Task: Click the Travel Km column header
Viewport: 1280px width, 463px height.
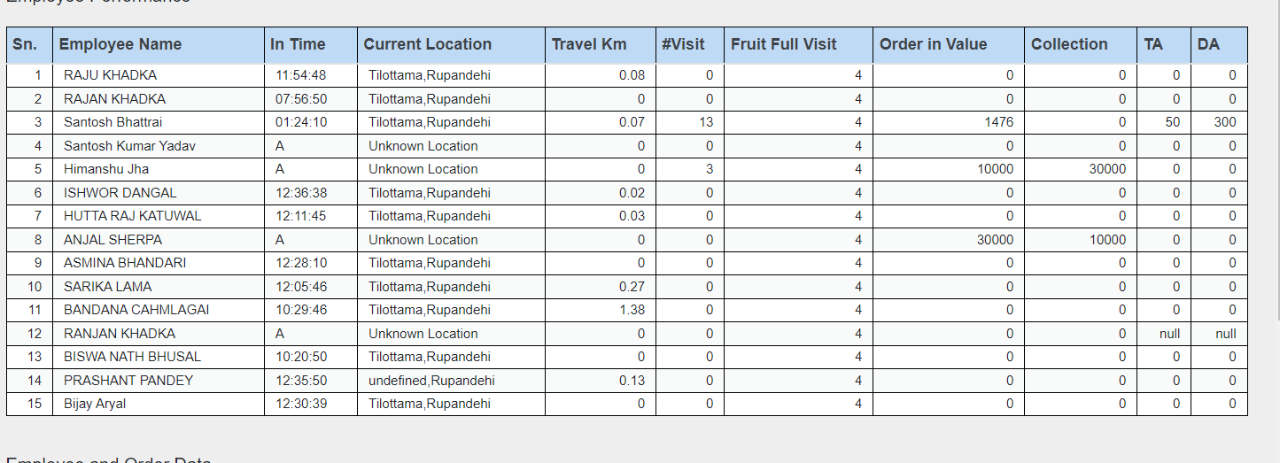Action: click(589, 44)
